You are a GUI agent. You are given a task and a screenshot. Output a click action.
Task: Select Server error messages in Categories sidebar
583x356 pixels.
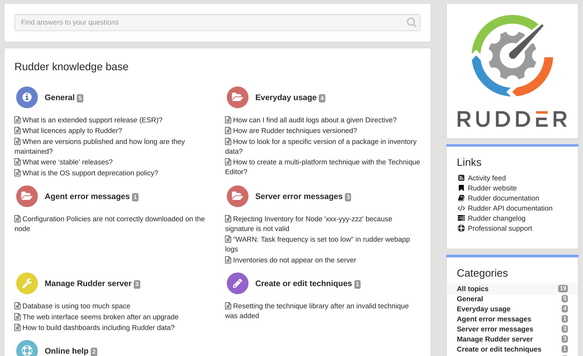point(495,329)
